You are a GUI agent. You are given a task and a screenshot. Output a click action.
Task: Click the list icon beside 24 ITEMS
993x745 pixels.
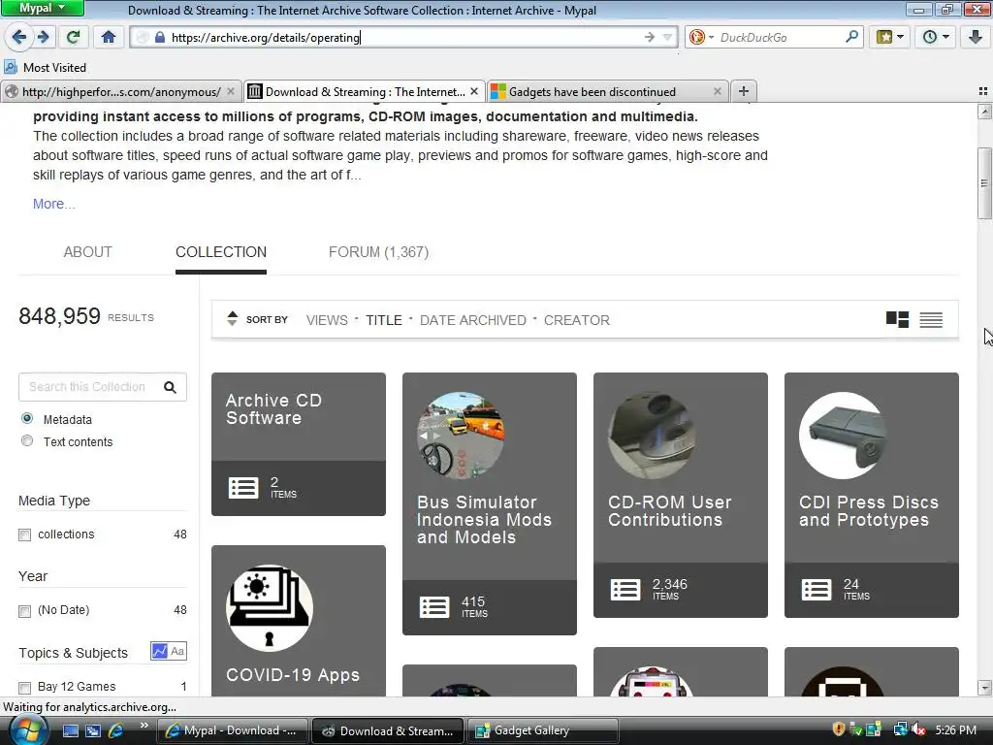[817, 589]
